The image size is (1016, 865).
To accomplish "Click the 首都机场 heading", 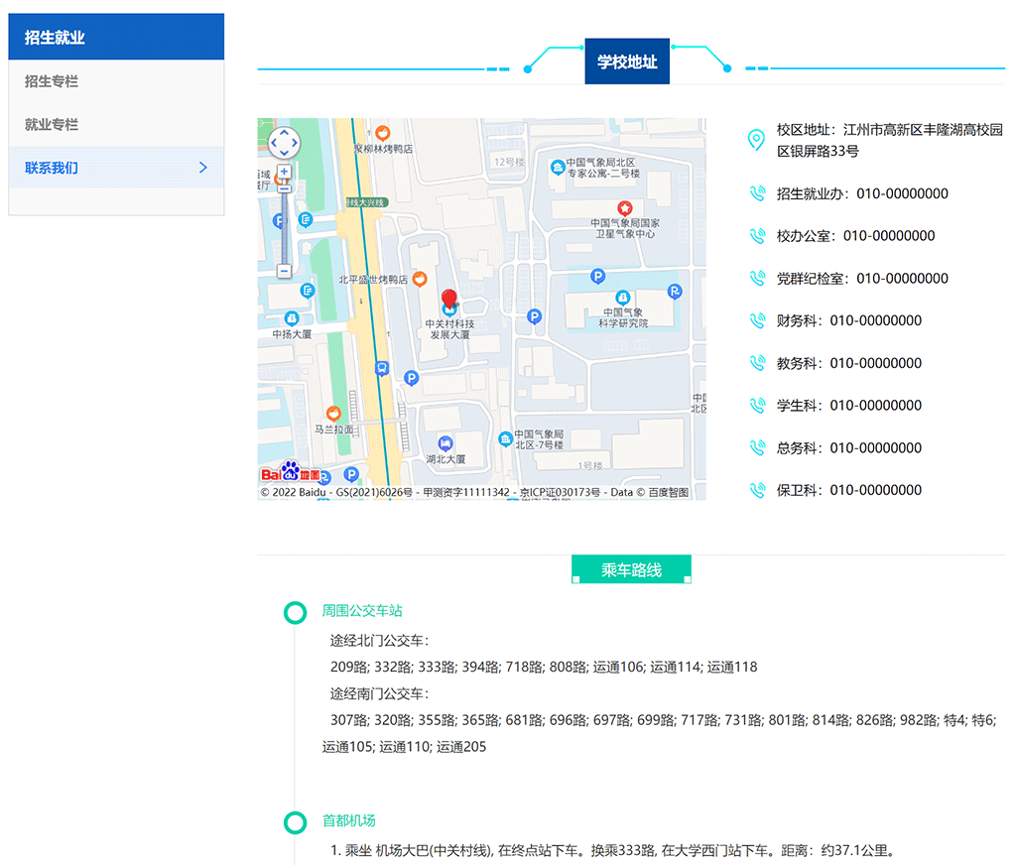I will (348, 820).
